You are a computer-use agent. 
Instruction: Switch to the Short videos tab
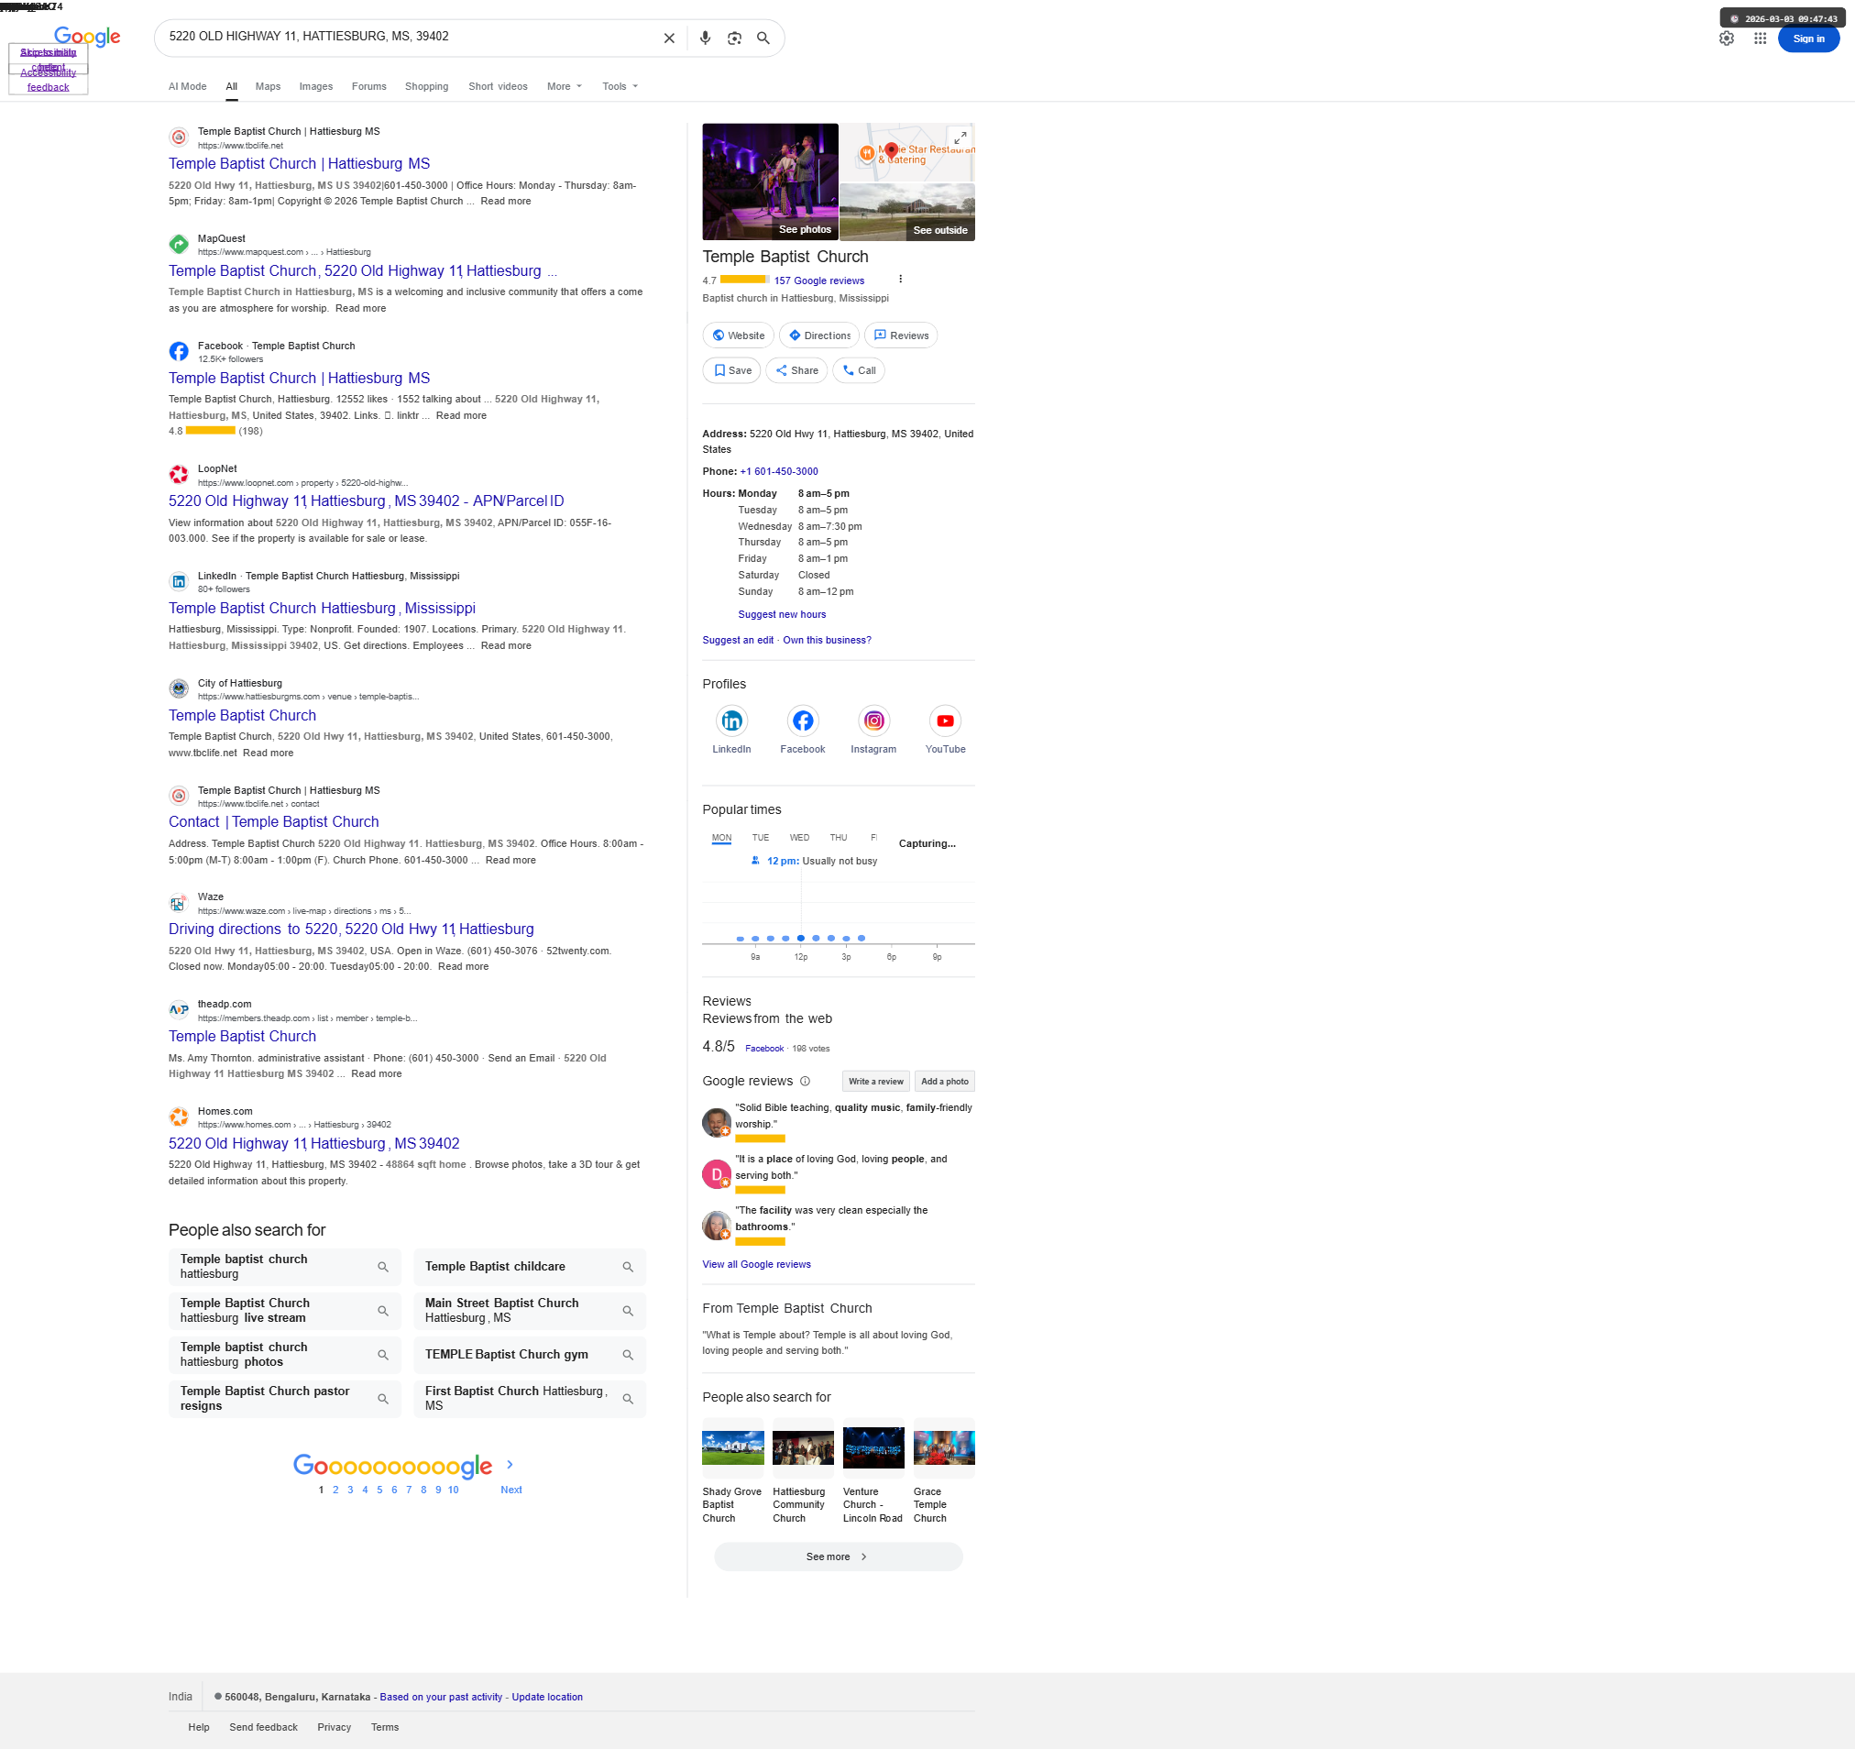tap(501, 87)
